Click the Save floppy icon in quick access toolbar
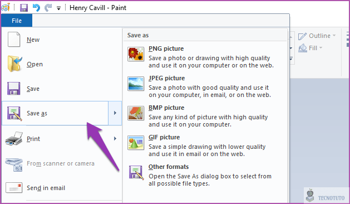Screen dimensions: 350x204 coord(24,8)
